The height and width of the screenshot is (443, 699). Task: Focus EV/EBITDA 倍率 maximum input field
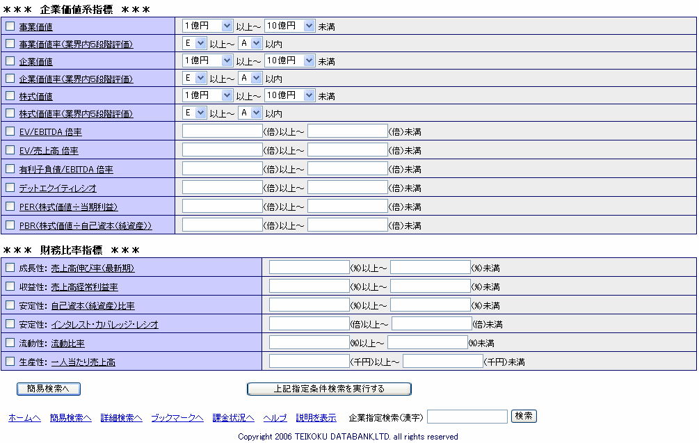pos(348,131)
